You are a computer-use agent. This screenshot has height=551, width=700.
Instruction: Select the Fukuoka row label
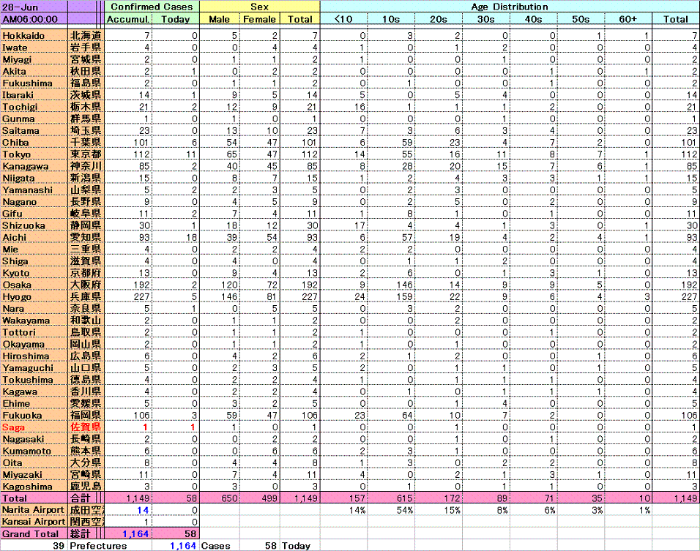(34, 416)
